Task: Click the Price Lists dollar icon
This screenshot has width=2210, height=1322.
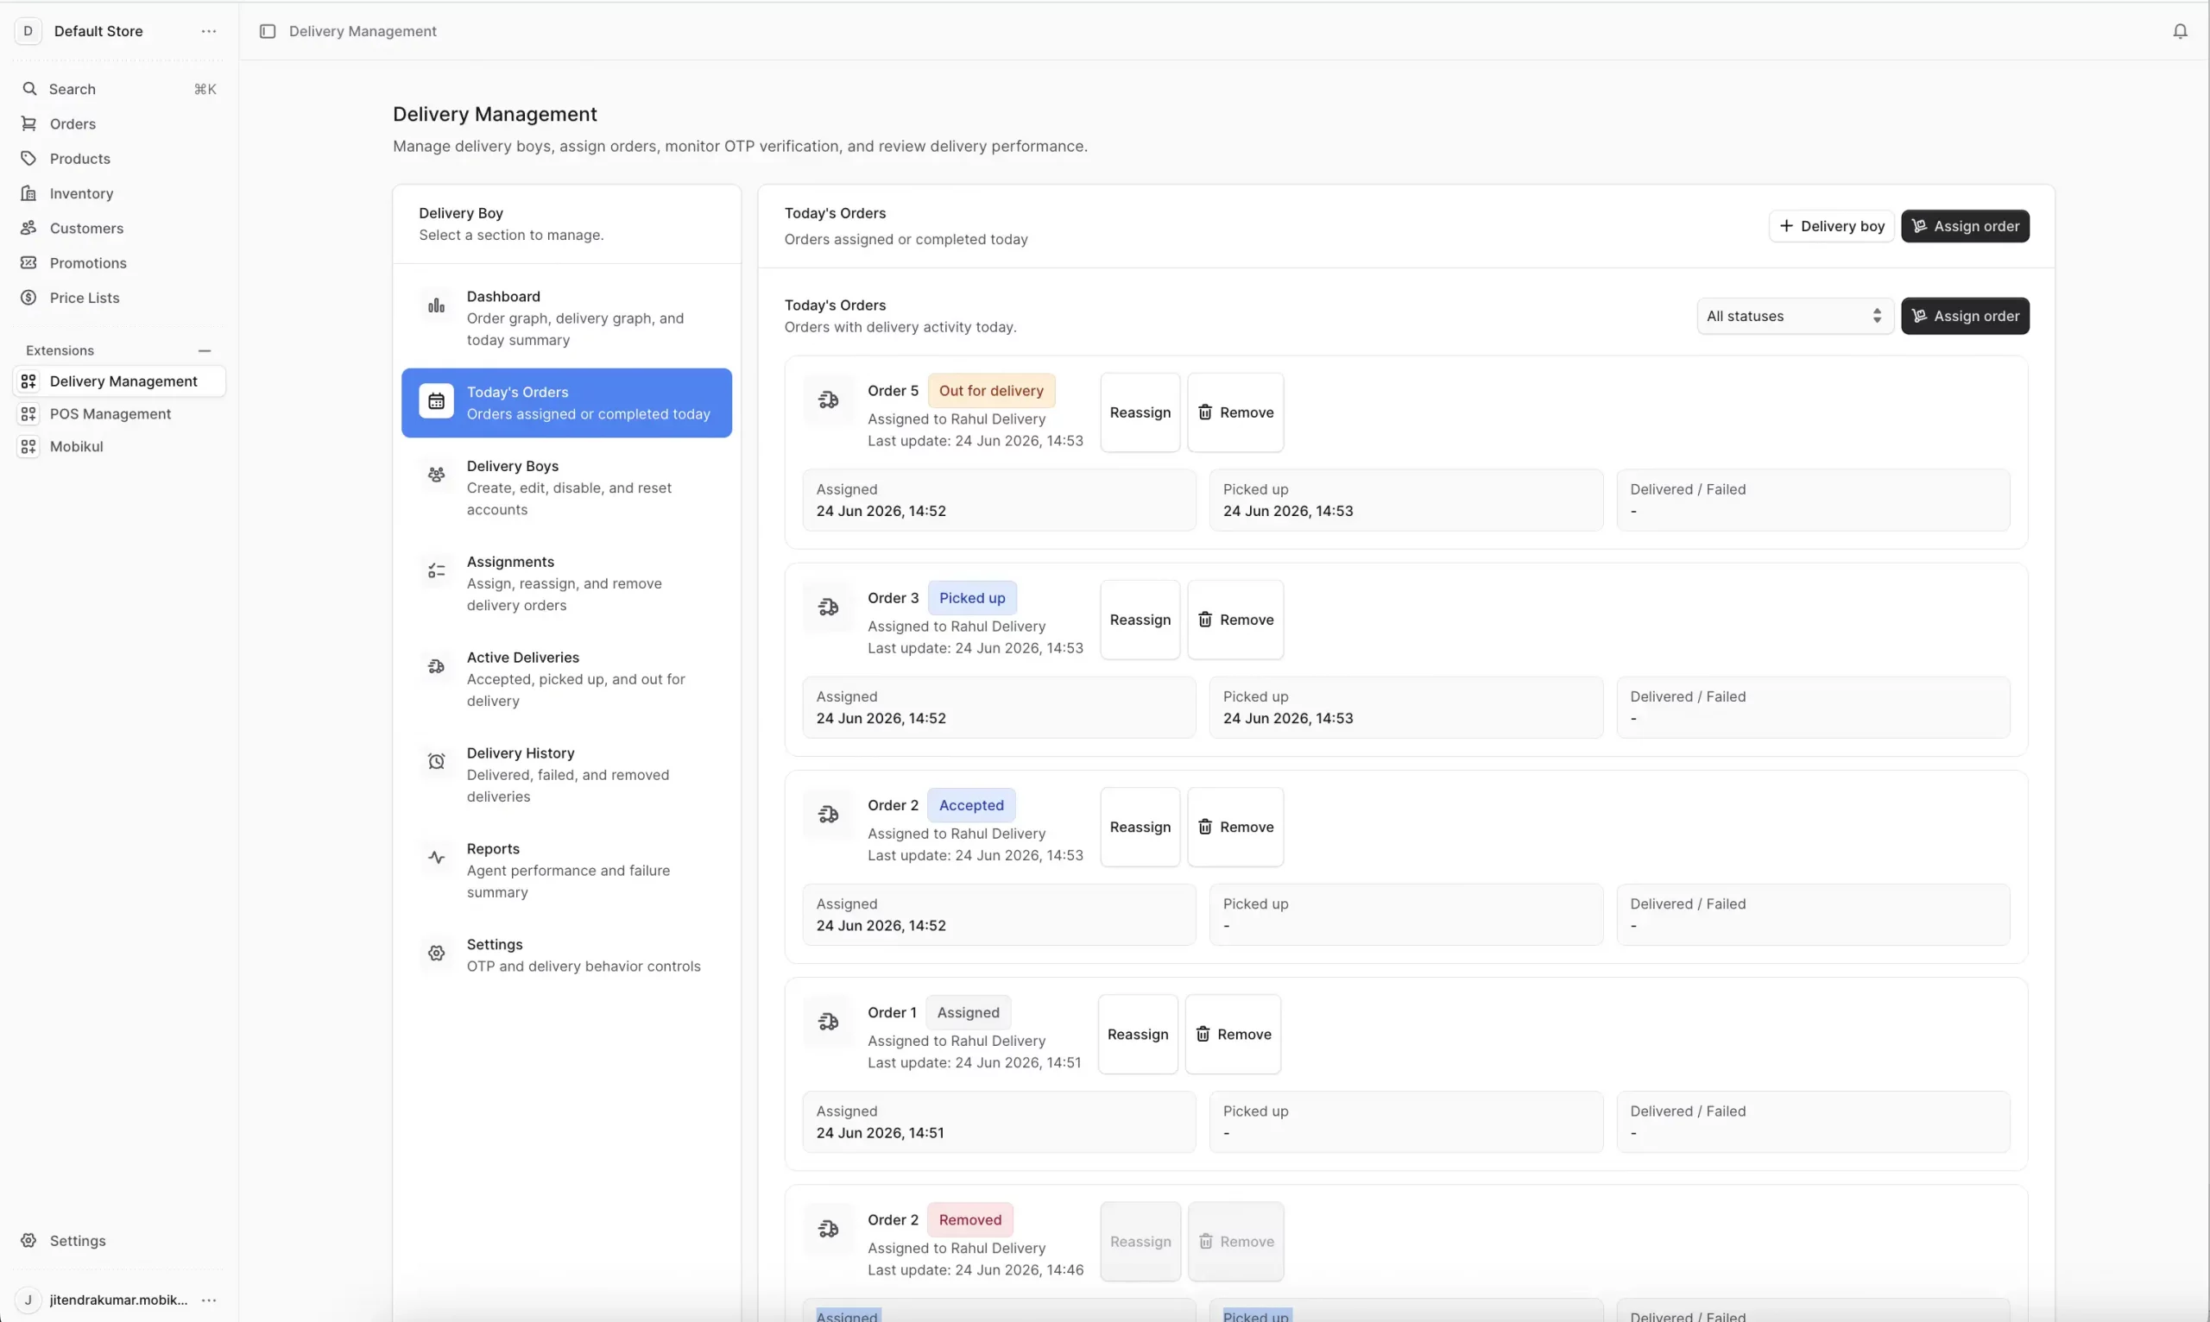Action: tap(28, 298)
